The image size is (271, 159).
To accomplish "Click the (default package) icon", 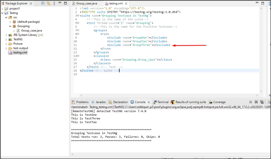I will (14, 22).
